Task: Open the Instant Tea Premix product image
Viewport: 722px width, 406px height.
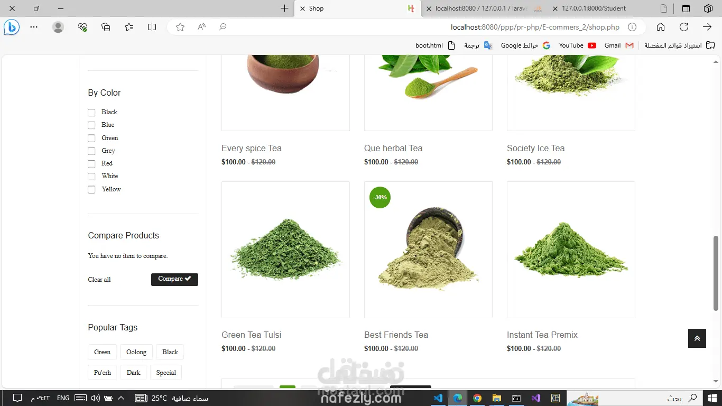Action: [x=571, y=250]
